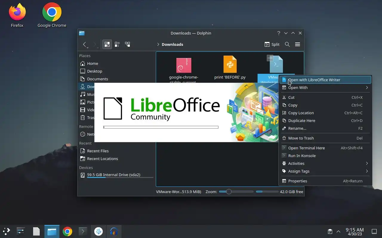Launch Google Chrome from the desktop icon
The image size is (382, 238).
coord(52,15)
